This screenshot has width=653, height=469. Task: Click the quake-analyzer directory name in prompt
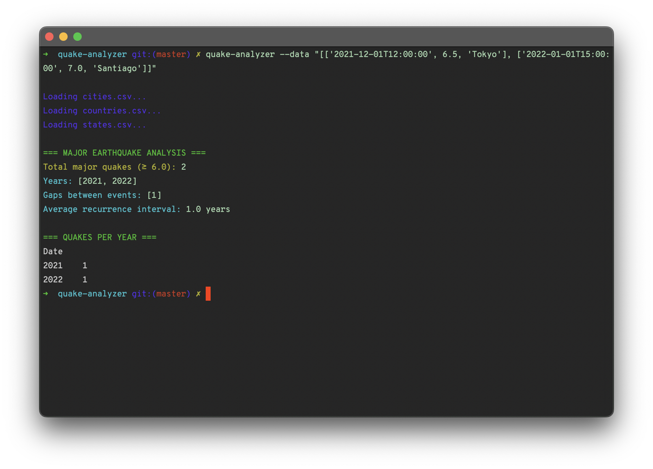[x=92, y=54]
